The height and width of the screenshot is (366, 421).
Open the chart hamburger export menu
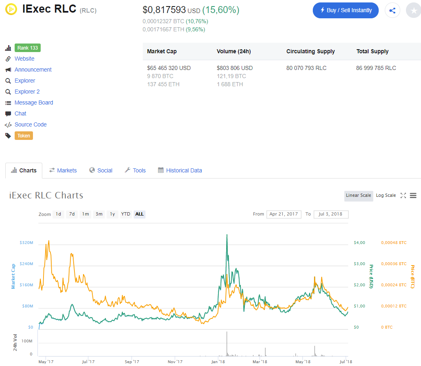[x=413, y=196]
